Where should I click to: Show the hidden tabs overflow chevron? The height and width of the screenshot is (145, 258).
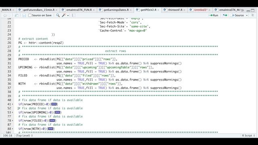coord(242,10)
